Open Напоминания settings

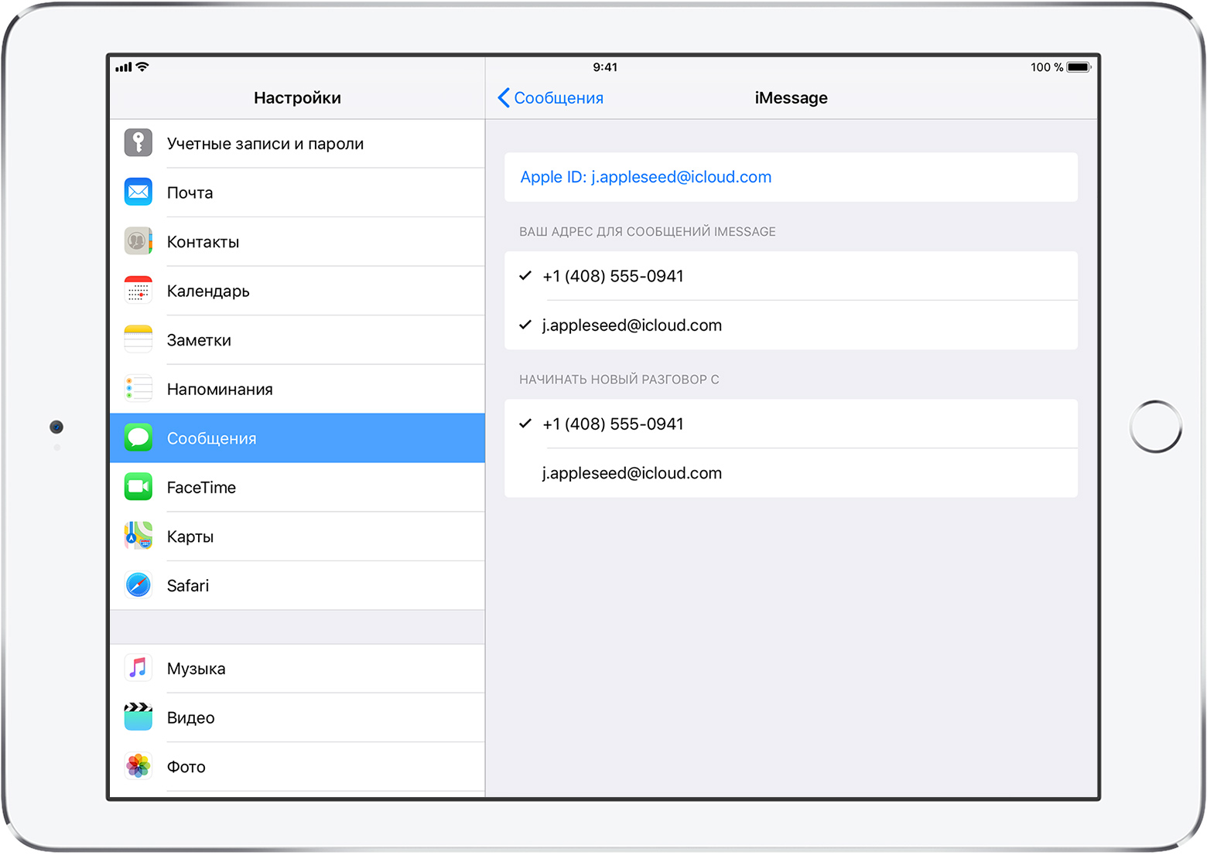coord(297,389)
